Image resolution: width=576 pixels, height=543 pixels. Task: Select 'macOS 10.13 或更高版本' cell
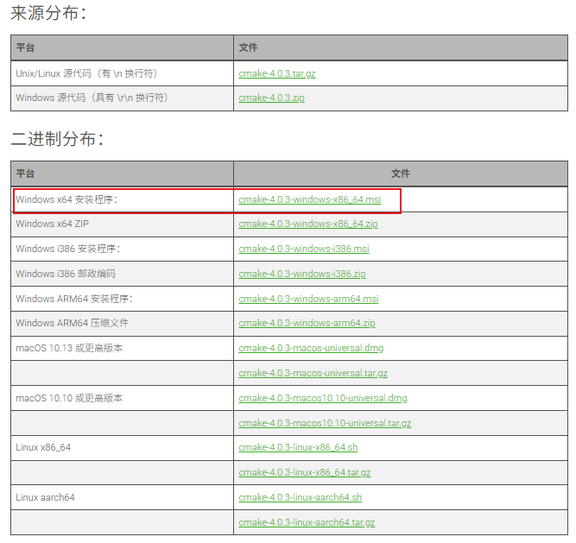point(123,348)
